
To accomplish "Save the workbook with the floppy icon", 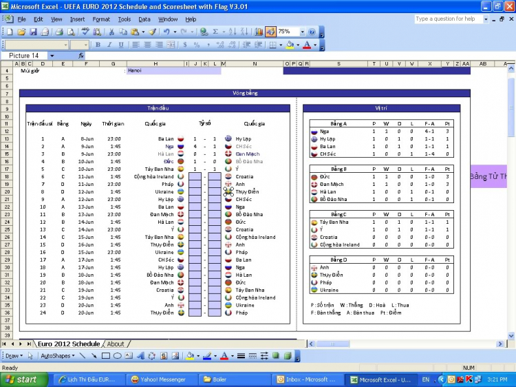I will click(33, 32).
